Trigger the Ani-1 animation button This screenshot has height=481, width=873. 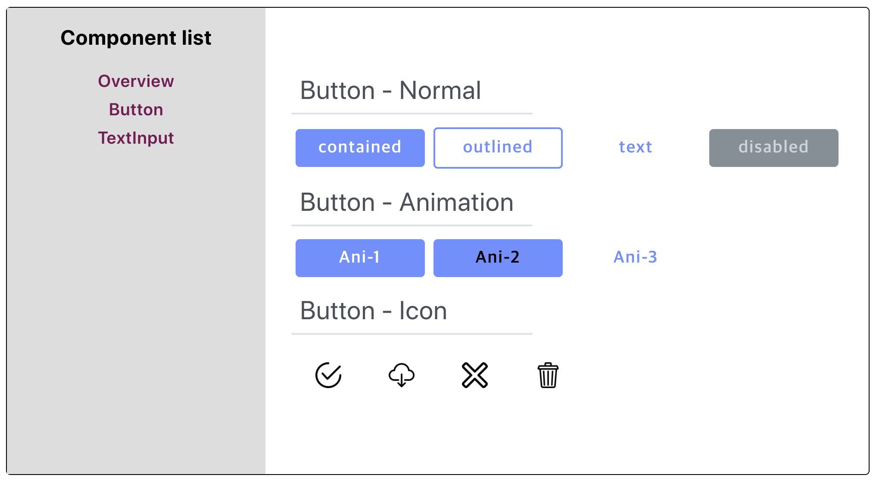360,258
